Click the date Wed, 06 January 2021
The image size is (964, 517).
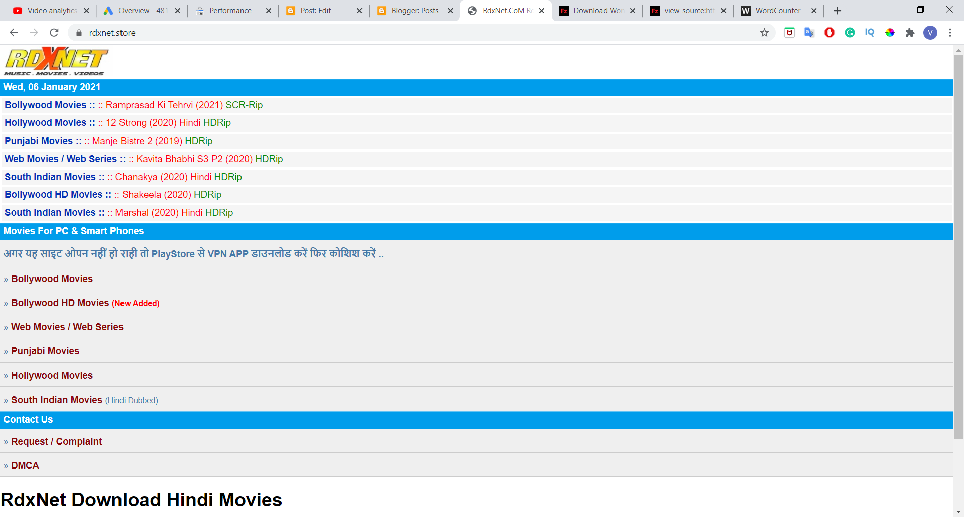coord(52,87)
